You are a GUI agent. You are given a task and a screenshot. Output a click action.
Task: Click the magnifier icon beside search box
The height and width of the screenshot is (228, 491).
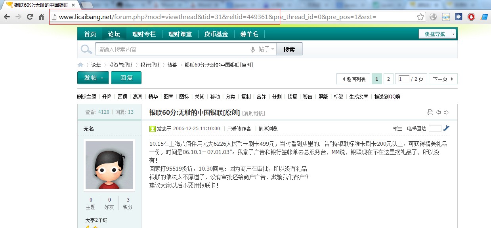86,49
